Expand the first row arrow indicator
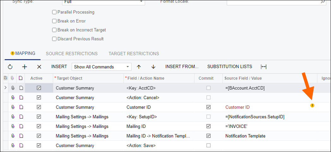 click(5, 88)
